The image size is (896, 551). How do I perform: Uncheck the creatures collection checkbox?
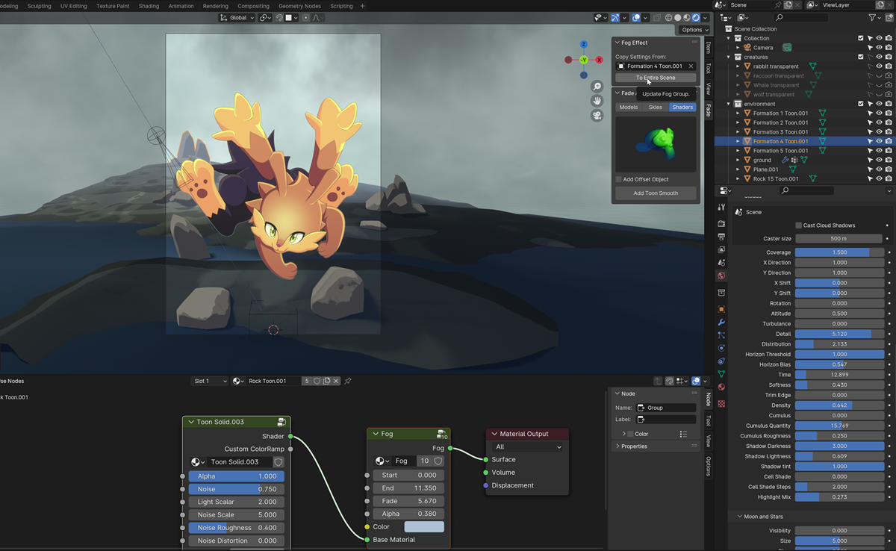click(x=861, y=57)
